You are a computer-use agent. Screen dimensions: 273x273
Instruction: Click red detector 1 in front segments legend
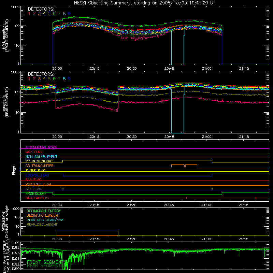click(x=29, y=14)
